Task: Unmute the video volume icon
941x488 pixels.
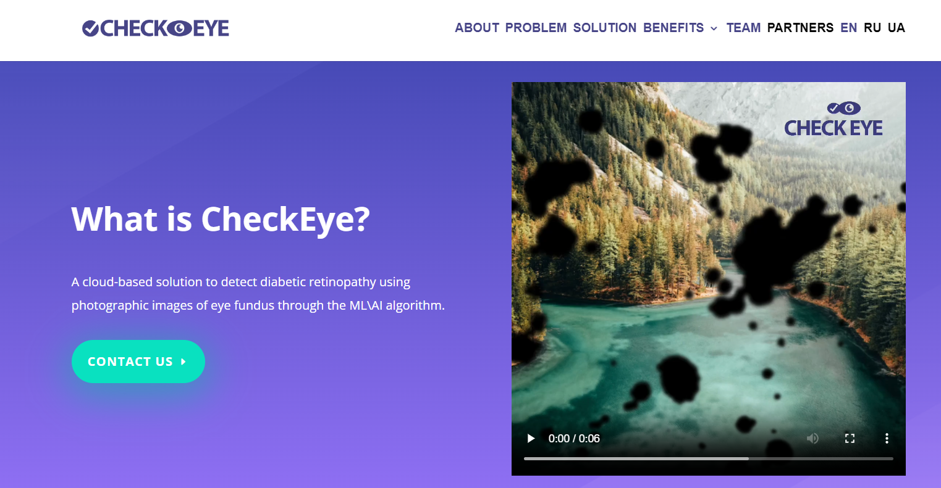Action: [812, 439]
